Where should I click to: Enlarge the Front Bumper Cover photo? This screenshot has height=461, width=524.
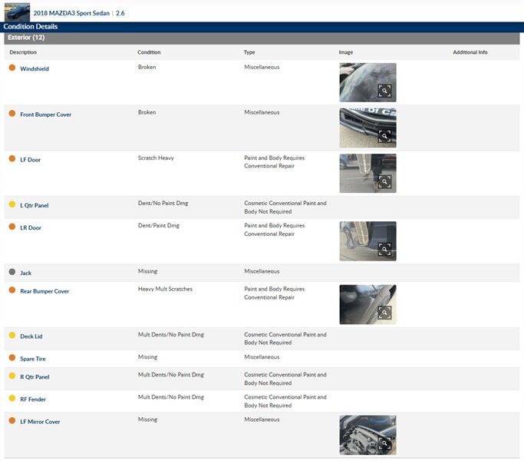tap(384, 136)
